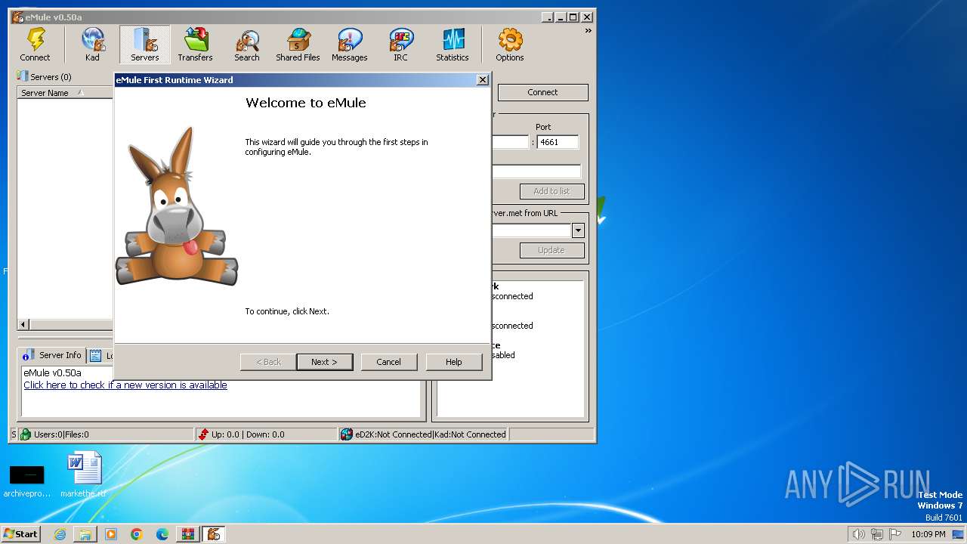
Task: Click the check for new version link
Action: point(125,385)
